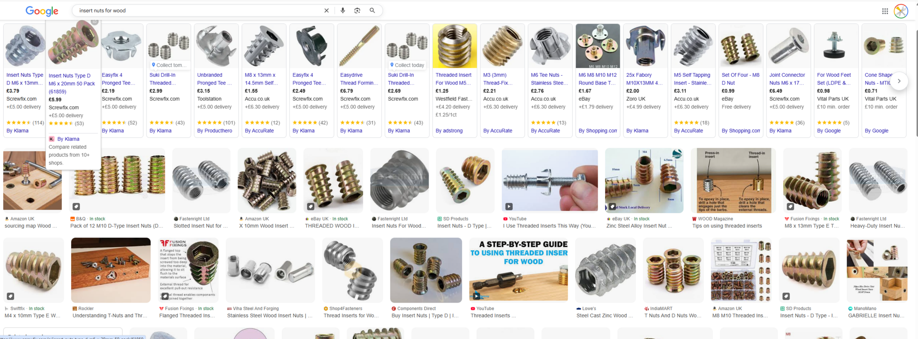Open the Easydrive Thread Forming product
This screenshot has width=918, height=339.
point(359,79)
